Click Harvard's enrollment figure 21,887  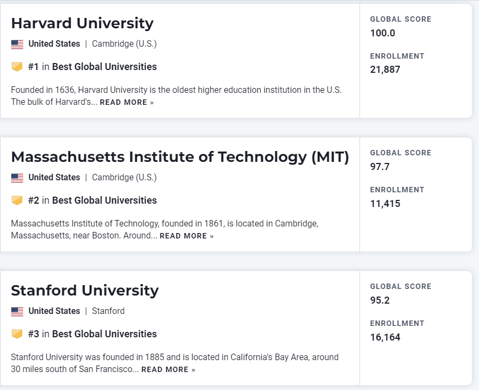point(385,70)
